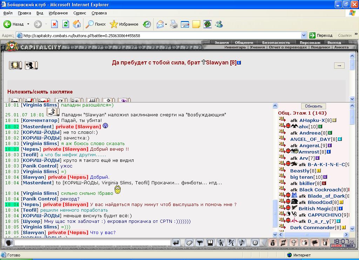Open the Сервис menu

pos(80,13)
